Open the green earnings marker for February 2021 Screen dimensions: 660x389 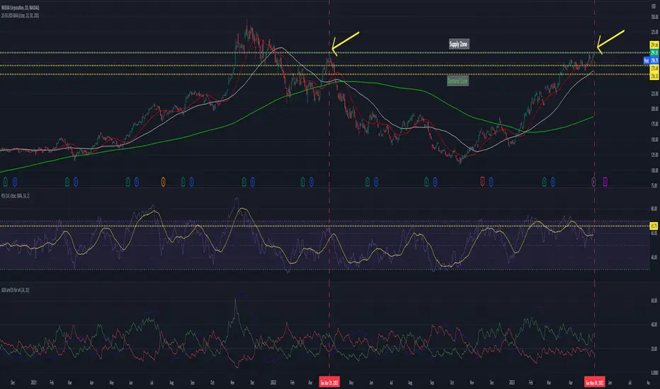click(67, 182)
